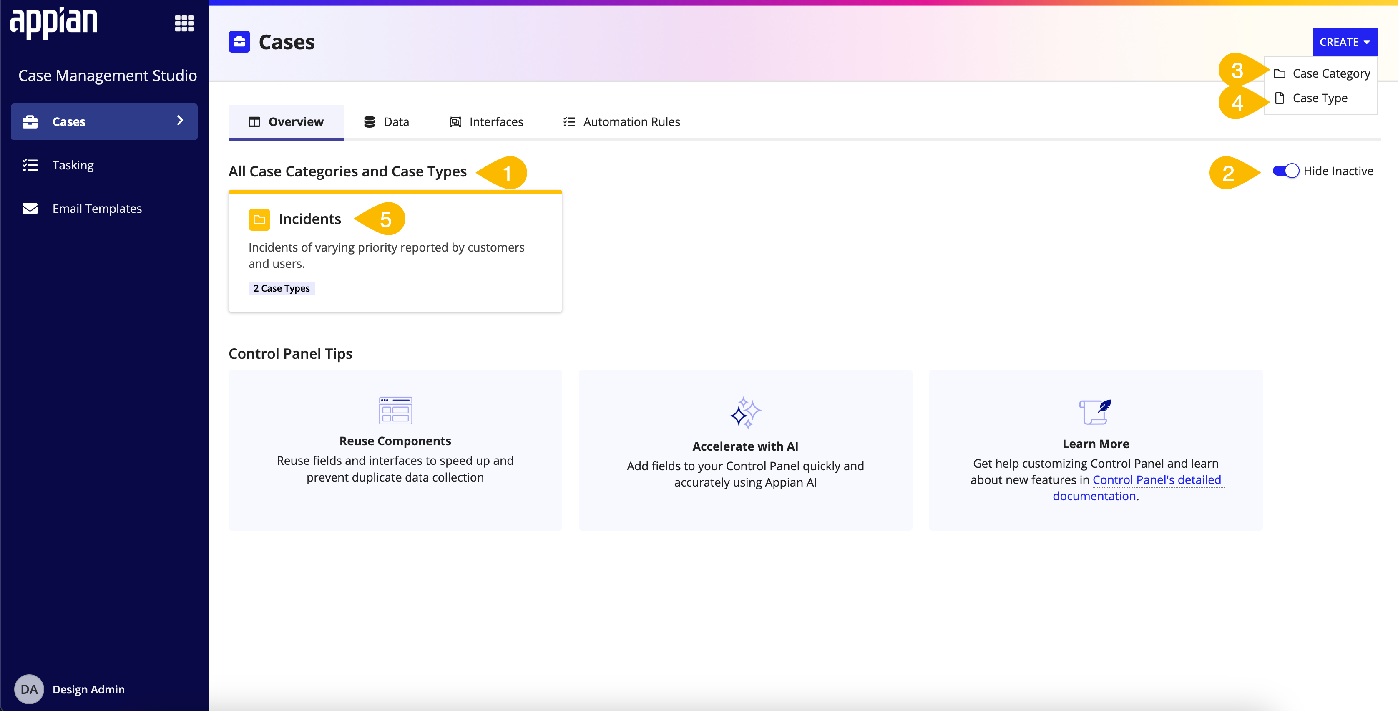
Task: Switch to the Data tab
Action: pos(386,121)
